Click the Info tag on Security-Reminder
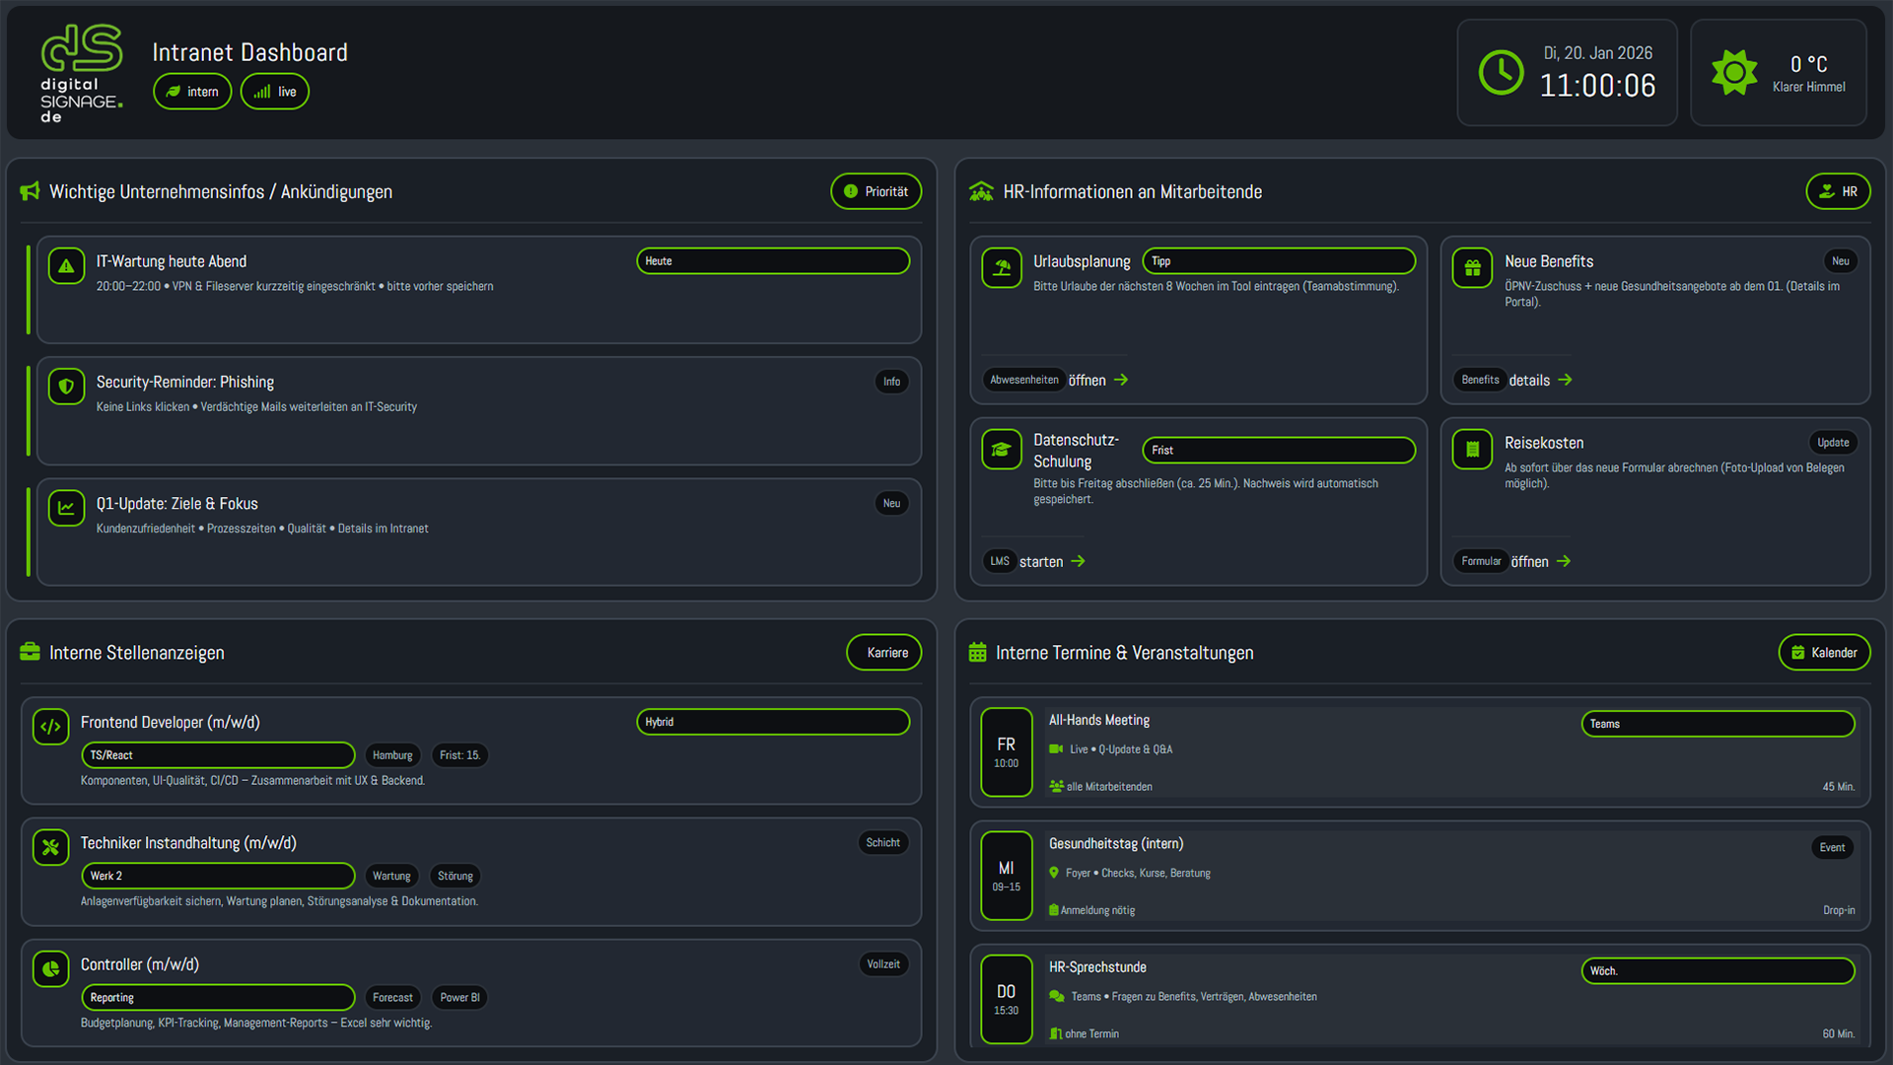The width and height of the screenshot is (1893, 1065). point(891,382)
